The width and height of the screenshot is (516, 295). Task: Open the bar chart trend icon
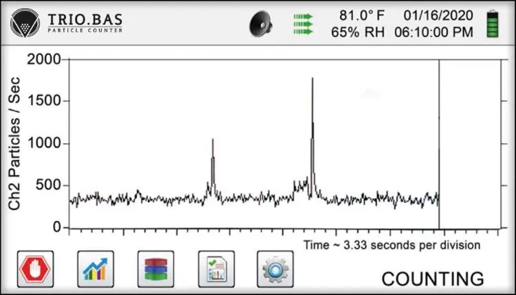coord(96,269)
